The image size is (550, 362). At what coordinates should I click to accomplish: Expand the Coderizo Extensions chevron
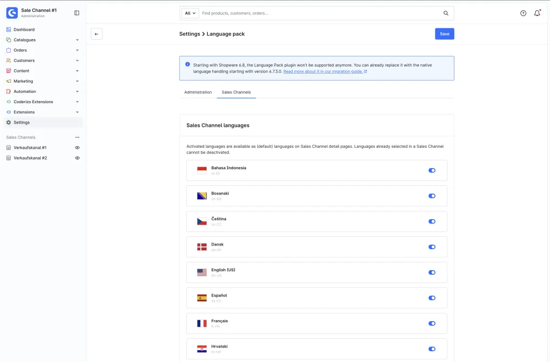[77, 102]
